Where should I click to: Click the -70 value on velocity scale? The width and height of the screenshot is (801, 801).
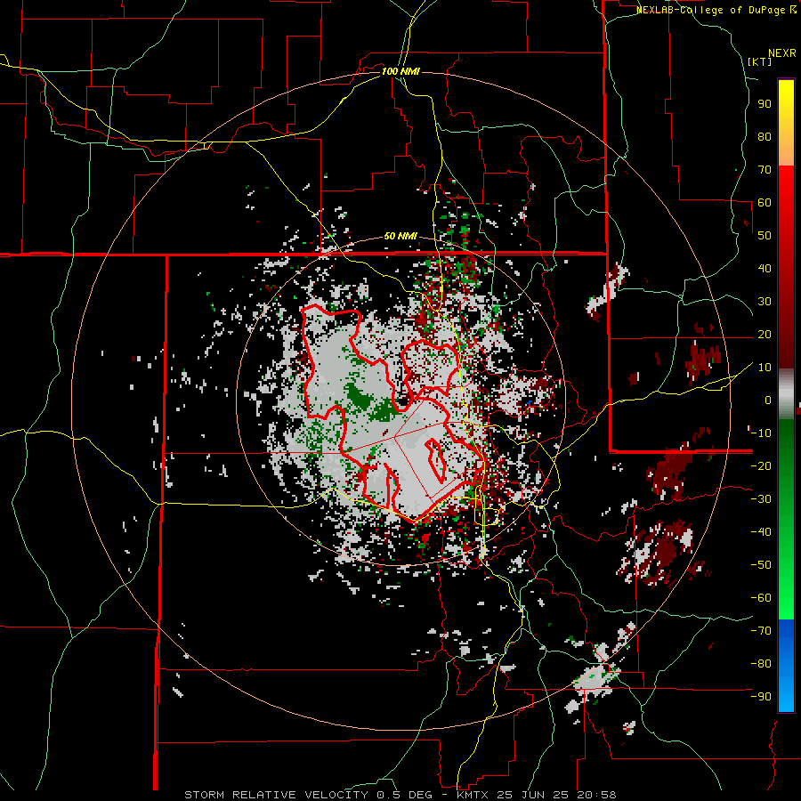761,631
